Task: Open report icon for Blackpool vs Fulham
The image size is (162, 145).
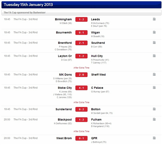Action: coord(154,119)
